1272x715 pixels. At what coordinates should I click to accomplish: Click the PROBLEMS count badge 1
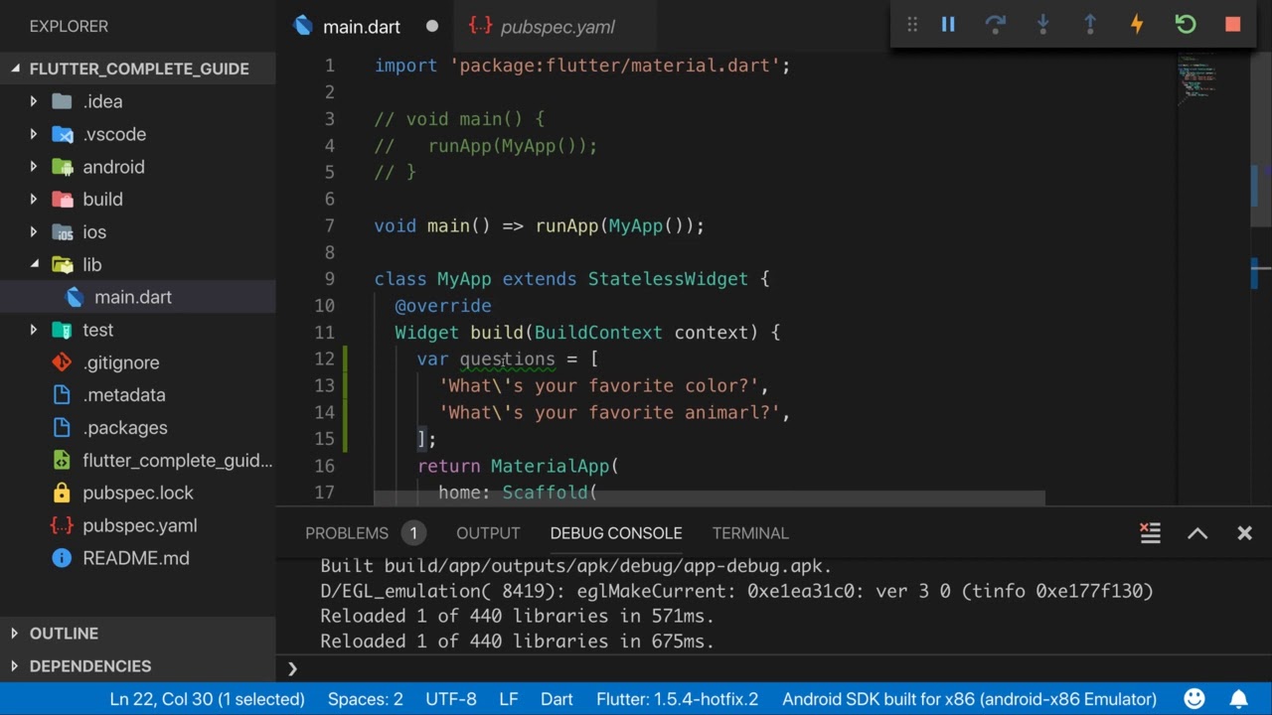coord(413,533)
